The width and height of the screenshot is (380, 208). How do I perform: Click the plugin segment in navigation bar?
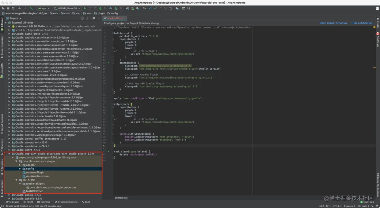pyautogui.click(x=100, y=13)
